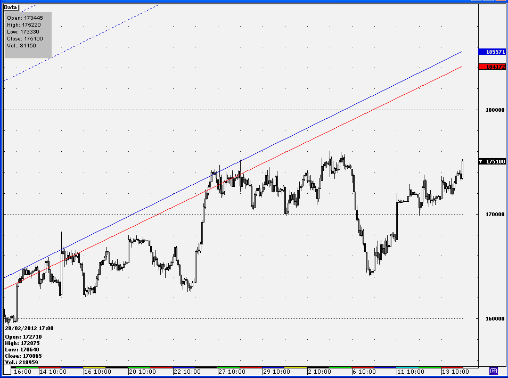This screenshot has height=378, width=508.
Task: Click the '29 10:00' time axis label
Action: point(276,372)
